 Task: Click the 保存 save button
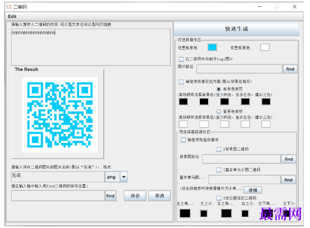click(x=135, y=195)
